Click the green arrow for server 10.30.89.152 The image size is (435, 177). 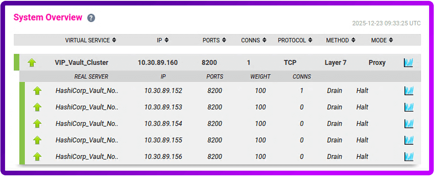click(38, 91)
